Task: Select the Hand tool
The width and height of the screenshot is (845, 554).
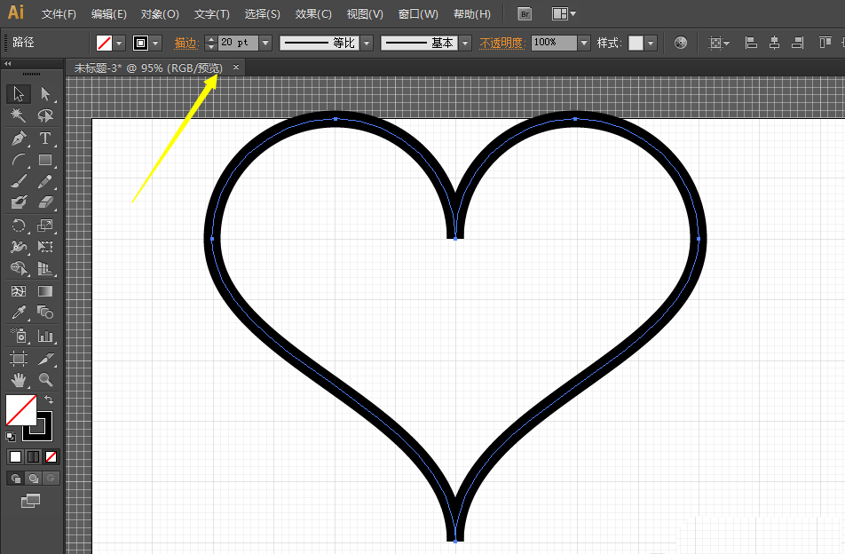Action: [x=19, y=380]
